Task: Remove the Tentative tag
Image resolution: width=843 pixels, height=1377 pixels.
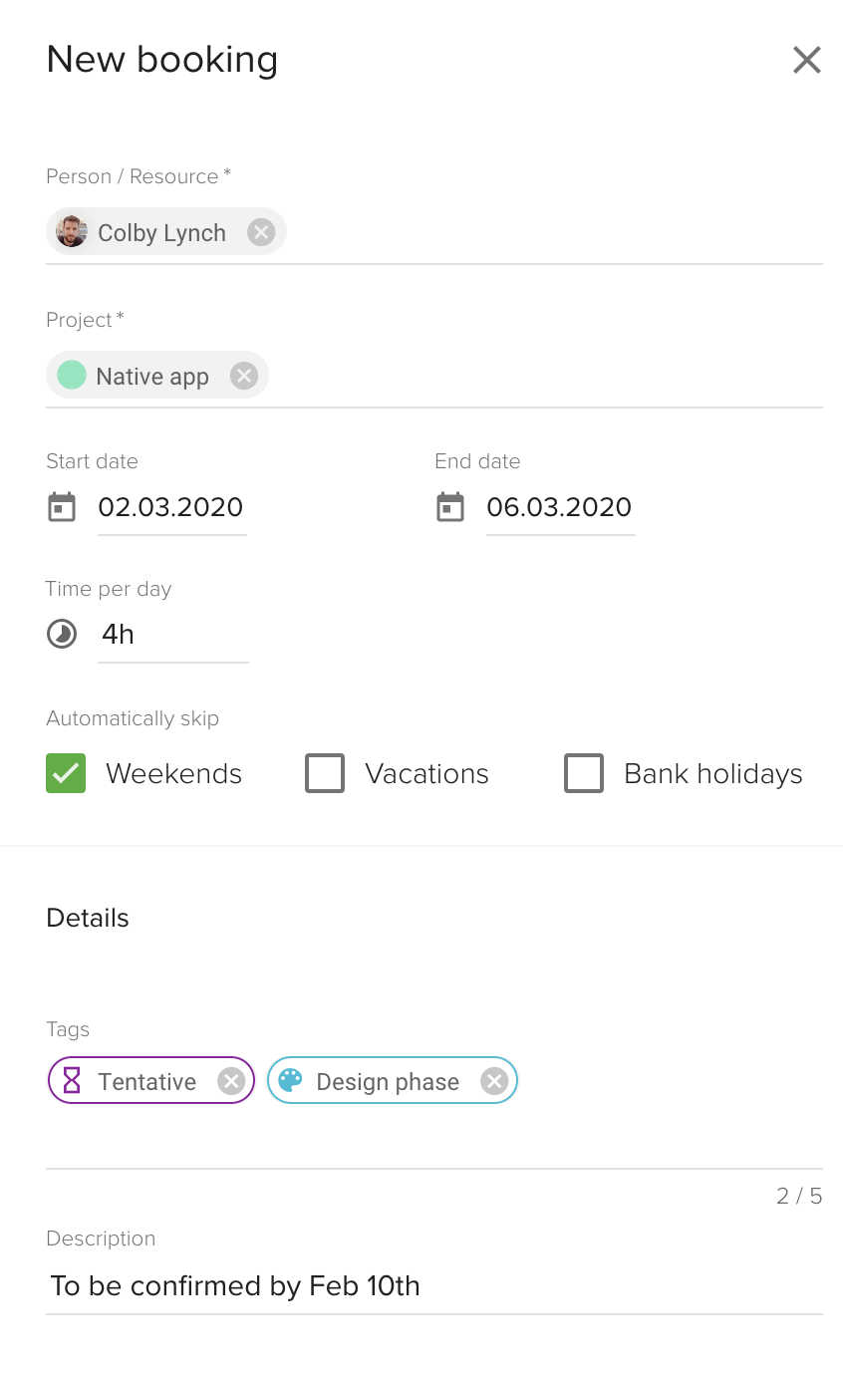Action: click(231, 1081)
